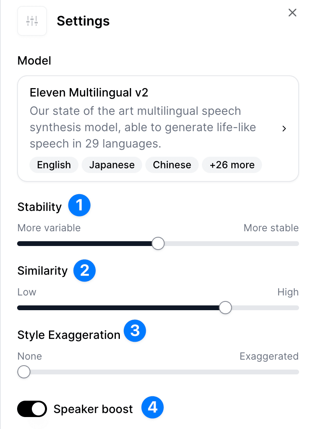Close the Settings panel
Screen dimensions: 309x429
pyautogui.click(x=292, y=13)
